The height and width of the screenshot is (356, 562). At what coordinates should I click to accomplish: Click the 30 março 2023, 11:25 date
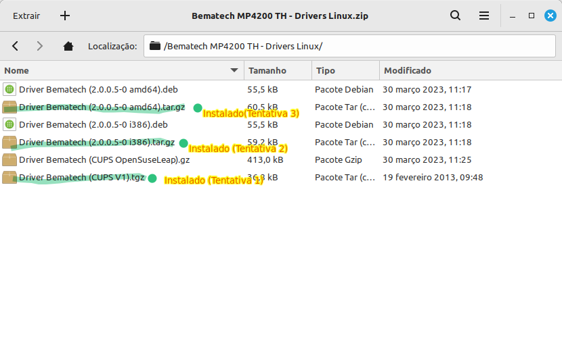427,159
